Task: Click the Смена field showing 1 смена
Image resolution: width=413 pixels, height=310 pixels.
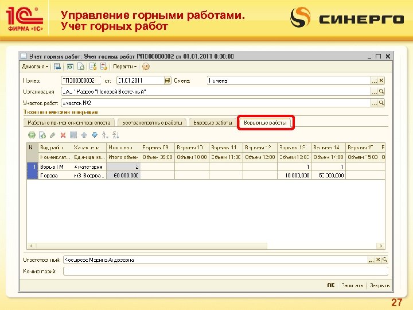Action: coord(289,80)
